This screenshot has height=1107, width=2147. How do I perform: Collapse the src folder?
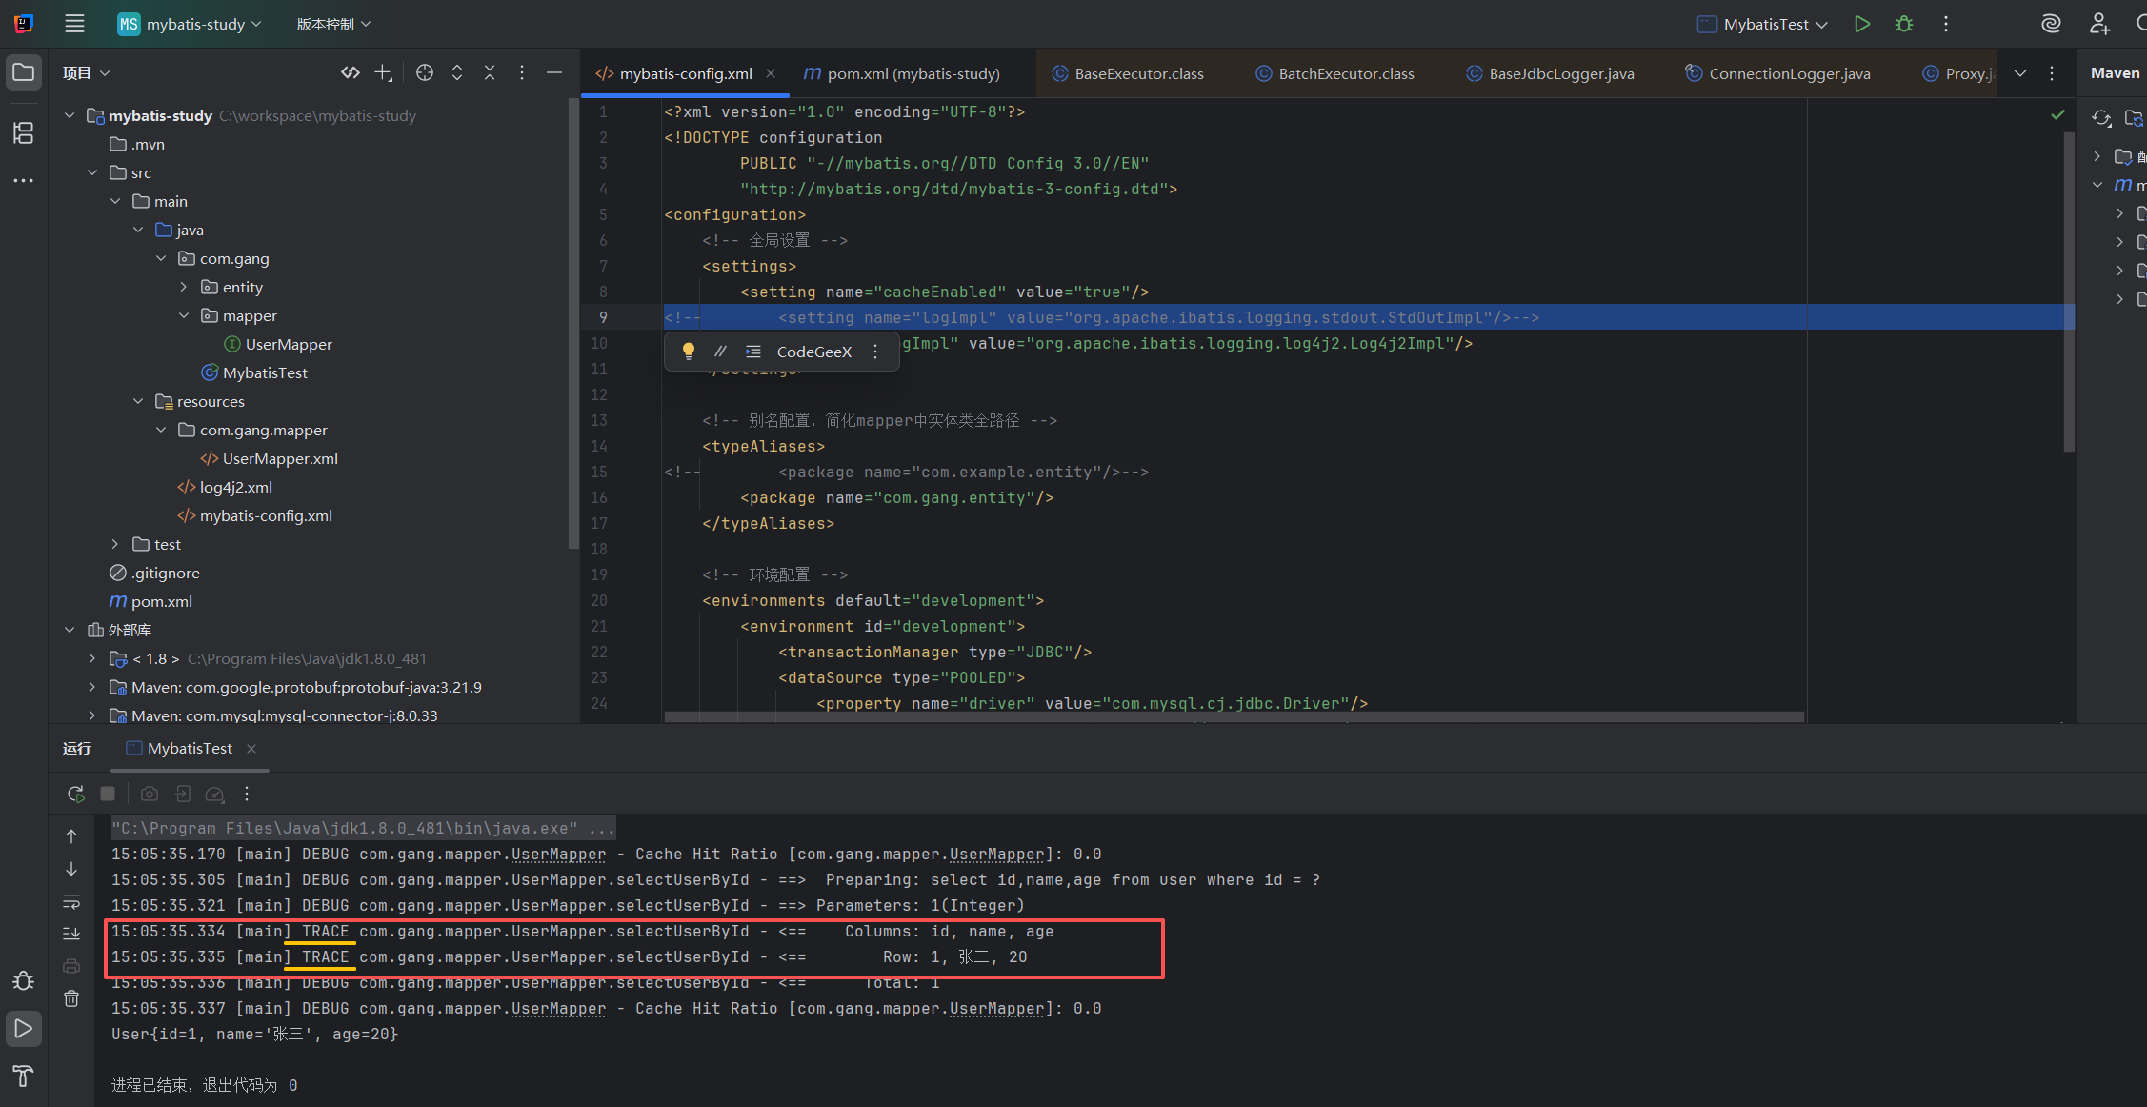92,172
